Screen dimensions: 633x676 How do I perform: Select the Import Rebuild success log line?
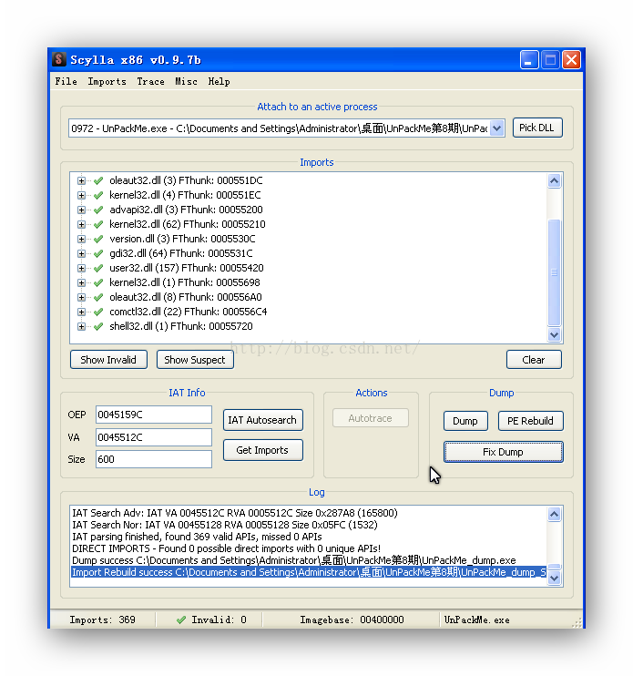(309, 572)
